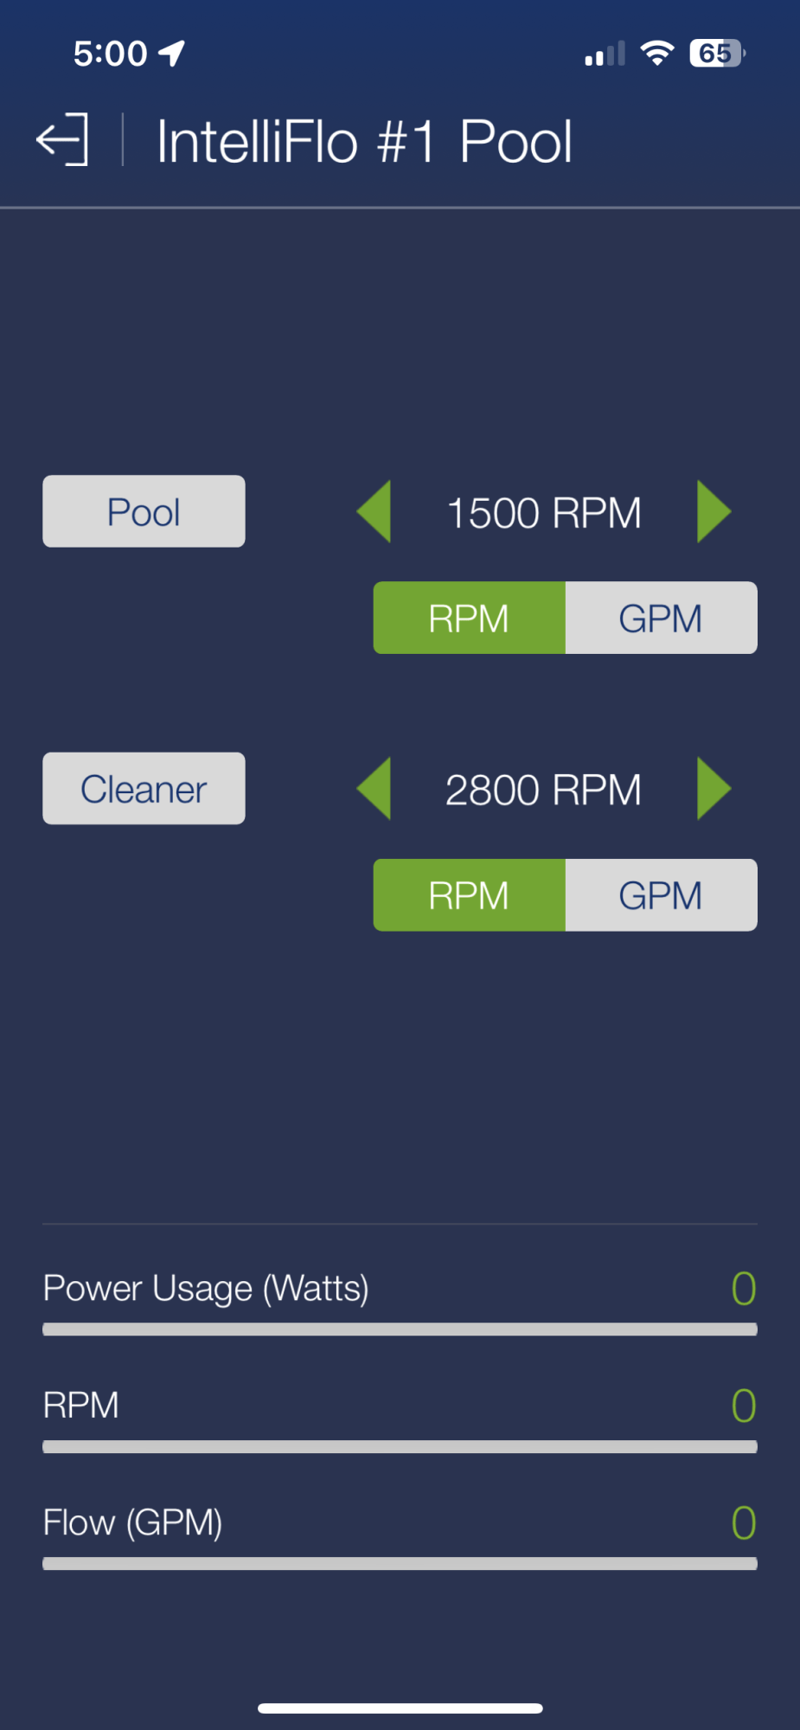Tap the IntelliFlo #1 Pool title

pyautogui.click(x=364, y=142)
